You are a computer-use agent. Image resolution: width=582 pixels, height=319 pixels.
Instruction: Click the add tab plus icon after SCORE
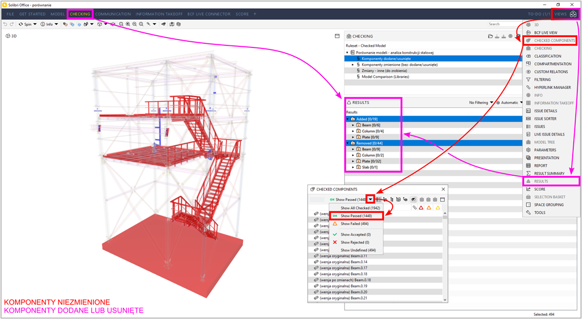[x=255, y=14]
